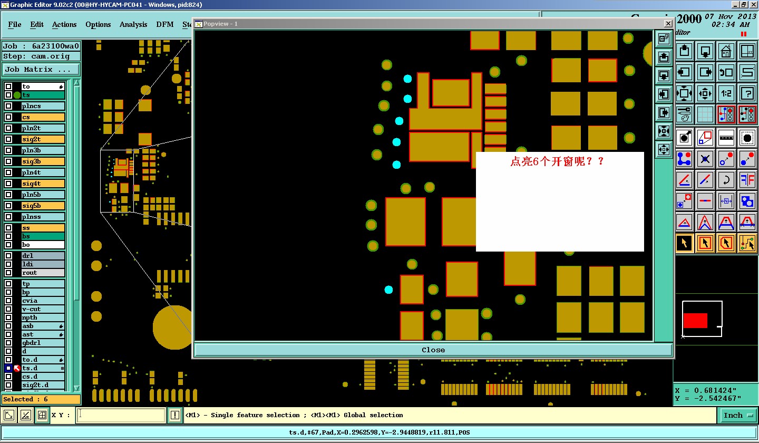
Task: Click the green dot on layer ts
Action: (x=17, y=95)
